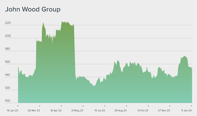Click the 100 y-axis label
This screenshot has width=197, height=116.
click(x=8, y=101)
